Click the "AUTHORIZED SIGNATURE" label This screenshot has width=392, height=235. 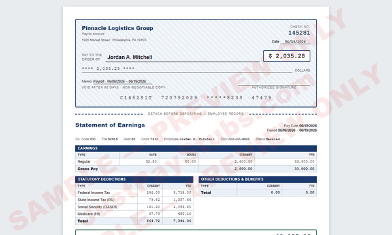[x=274, y=87]
